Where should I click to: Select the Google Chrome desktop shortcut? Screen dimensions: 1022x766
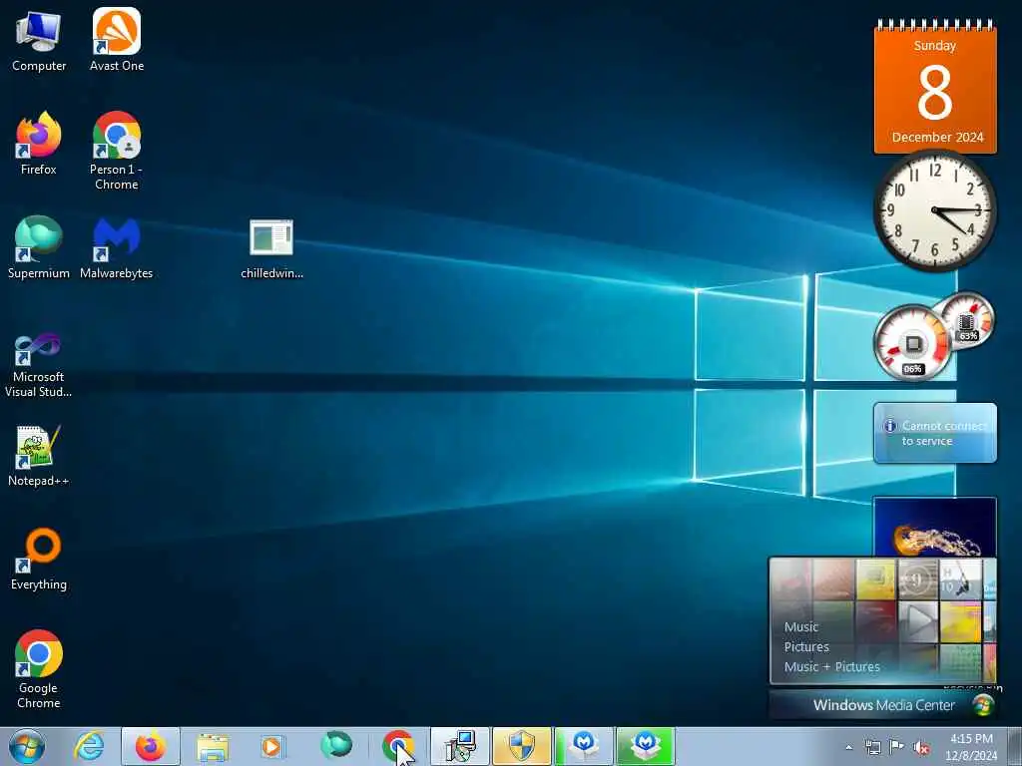click(x=39, y=669)
